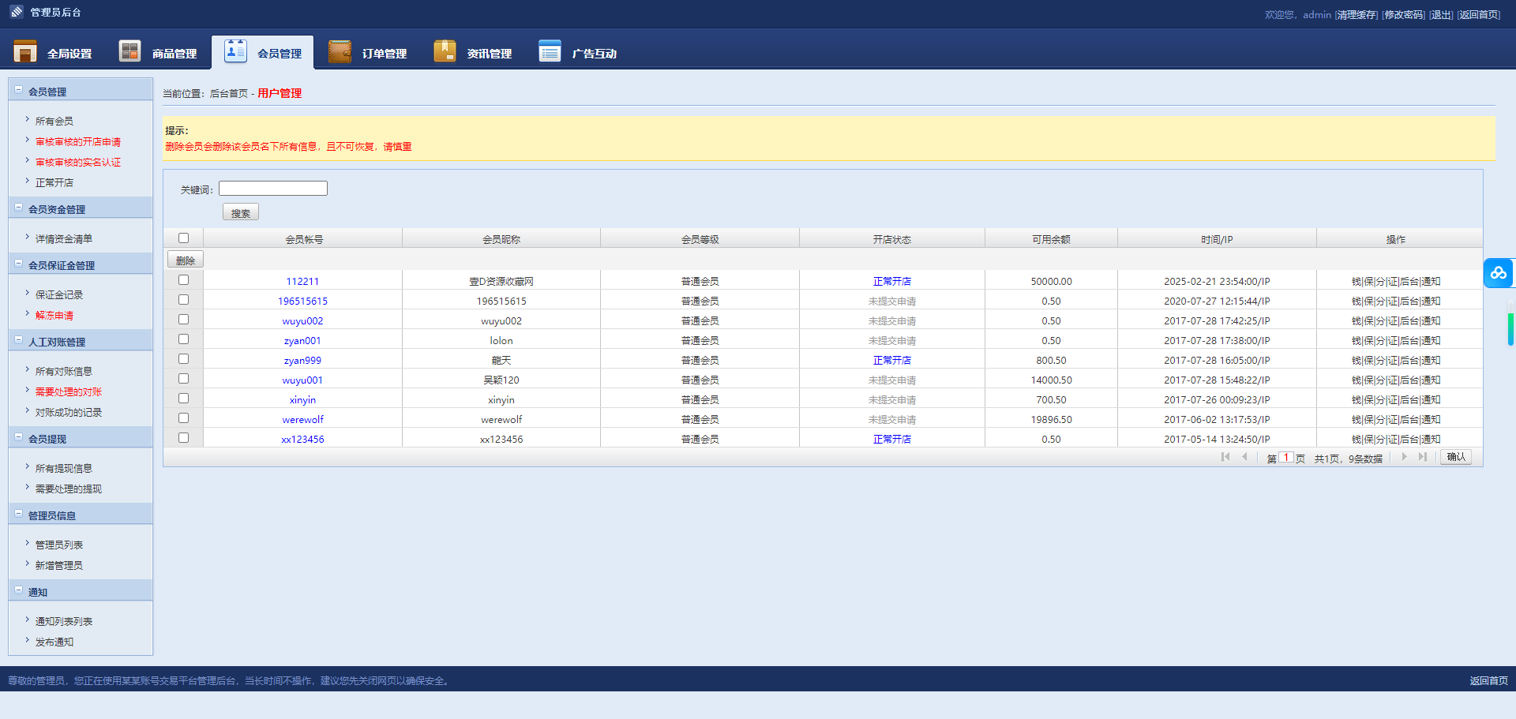
Task: Open 所有会员 in the sidebar
Action: (54, 122)
